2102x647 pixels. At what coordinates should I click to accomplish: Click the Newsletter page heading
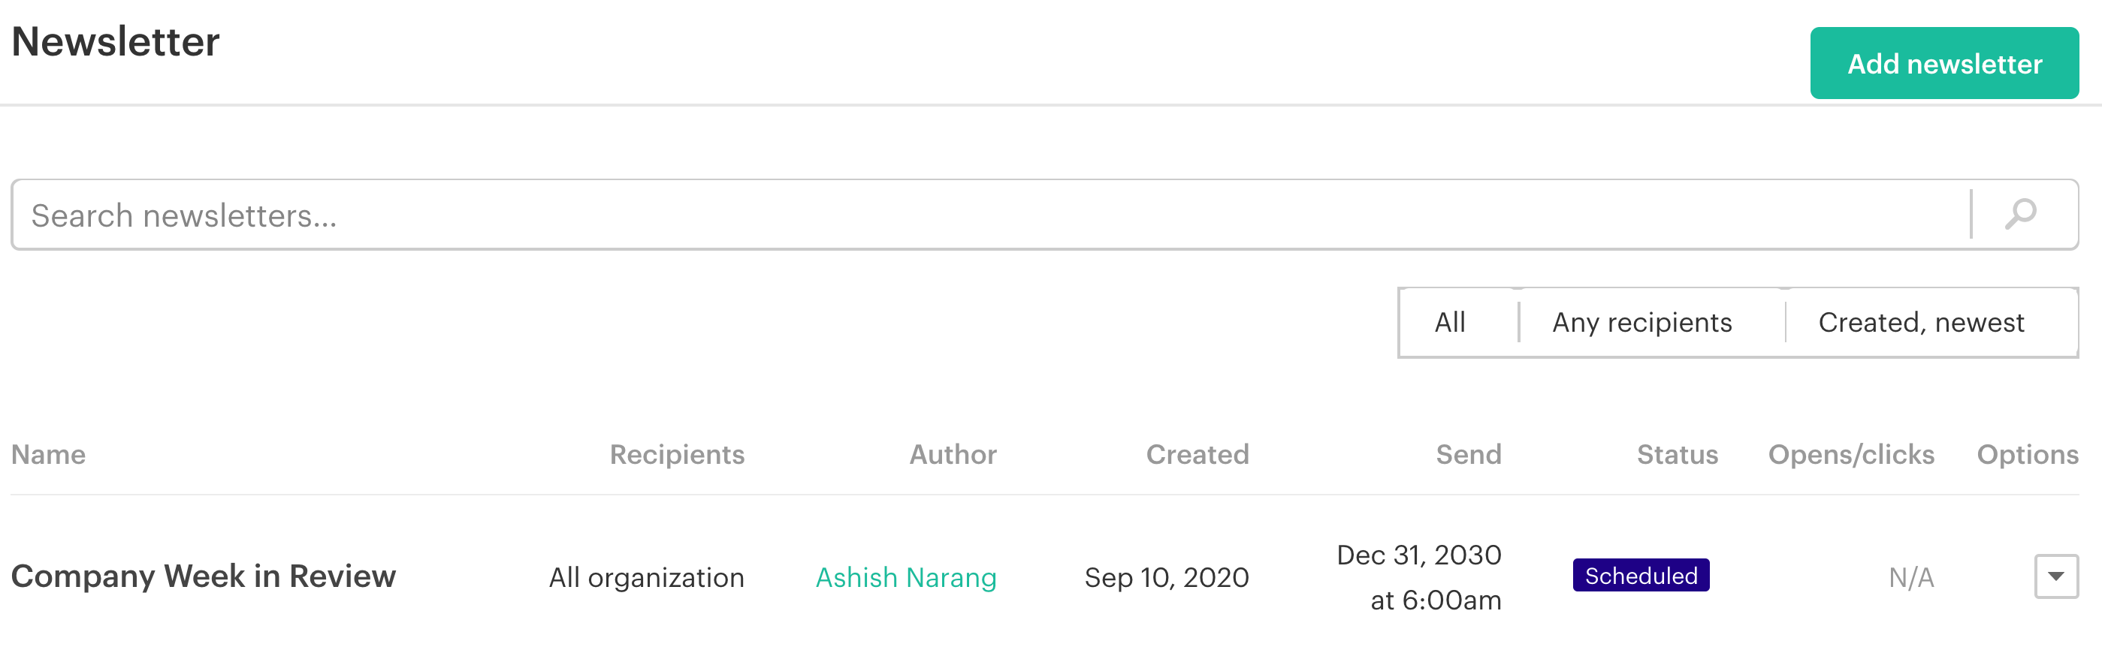[115, 41]
